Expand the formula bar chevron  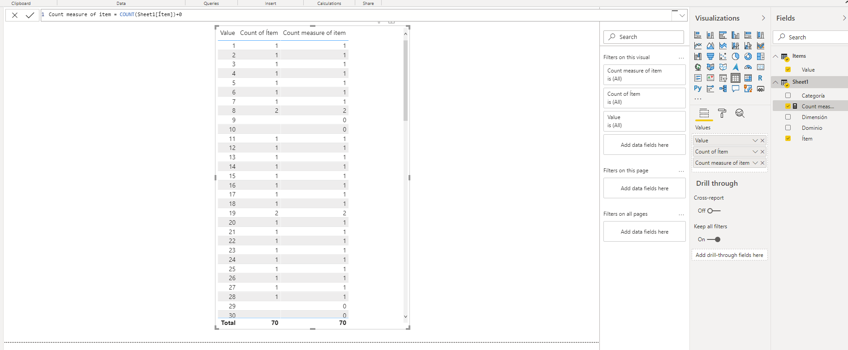click(x=682, y=15)
